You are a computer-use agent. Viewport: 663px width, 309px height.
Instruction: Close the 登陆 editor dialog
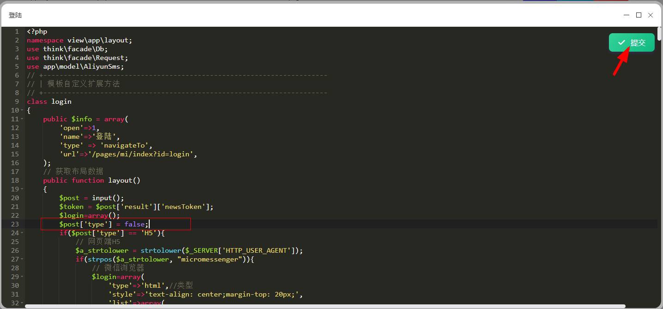click(651, 15)
